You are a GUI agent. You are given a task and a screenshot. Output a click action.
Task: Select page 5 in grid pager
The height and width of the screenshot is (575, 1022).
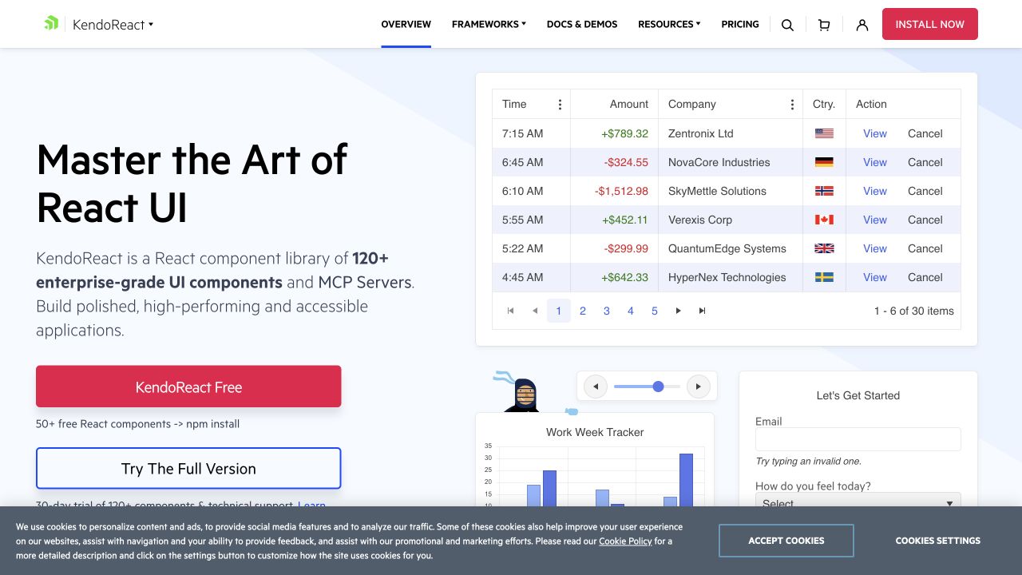pyautogui.click(x=655, y=311)
